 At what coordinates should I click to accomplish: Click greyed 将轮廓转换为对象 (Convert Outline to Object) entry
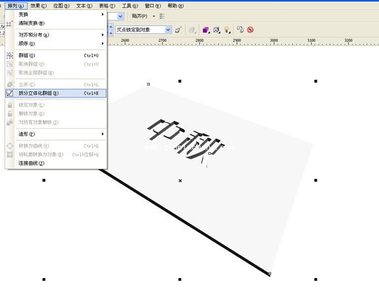point(56,155)
